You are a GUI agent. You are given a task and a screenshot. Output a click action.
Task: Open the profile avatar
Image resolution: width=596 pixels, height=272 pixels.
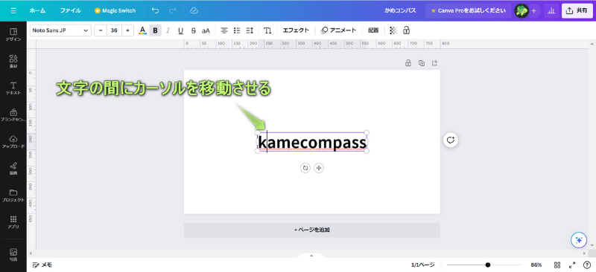point(521,10)
